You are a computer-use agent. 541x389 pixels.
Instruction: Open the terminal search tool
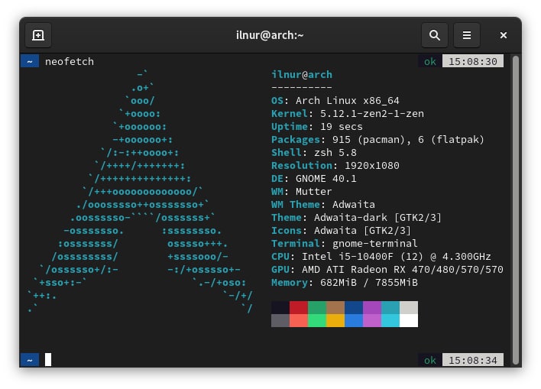[434, 35]
